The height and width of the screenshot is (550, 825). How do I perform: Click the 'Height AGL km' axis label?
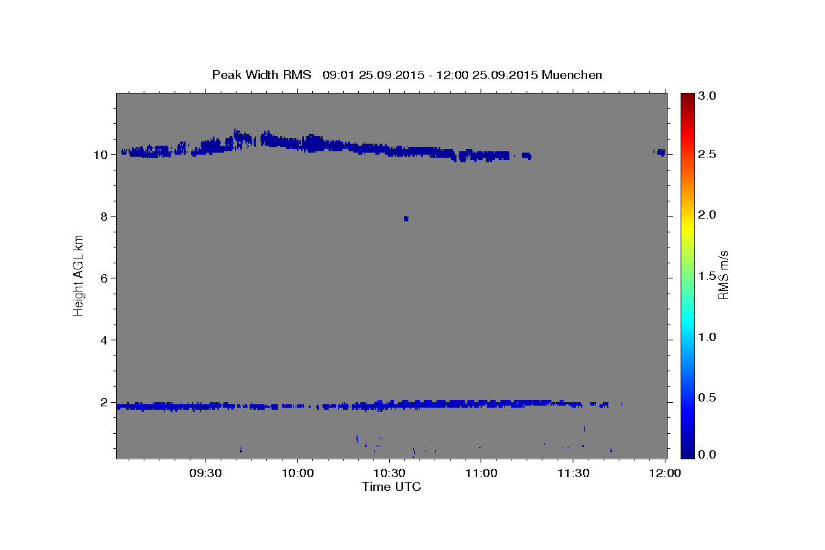[x=78, y=275]
